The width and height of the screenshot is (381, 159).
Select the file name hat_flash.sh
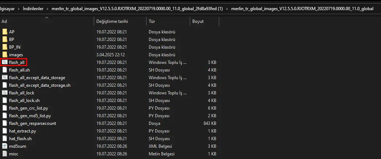[20, 139]
